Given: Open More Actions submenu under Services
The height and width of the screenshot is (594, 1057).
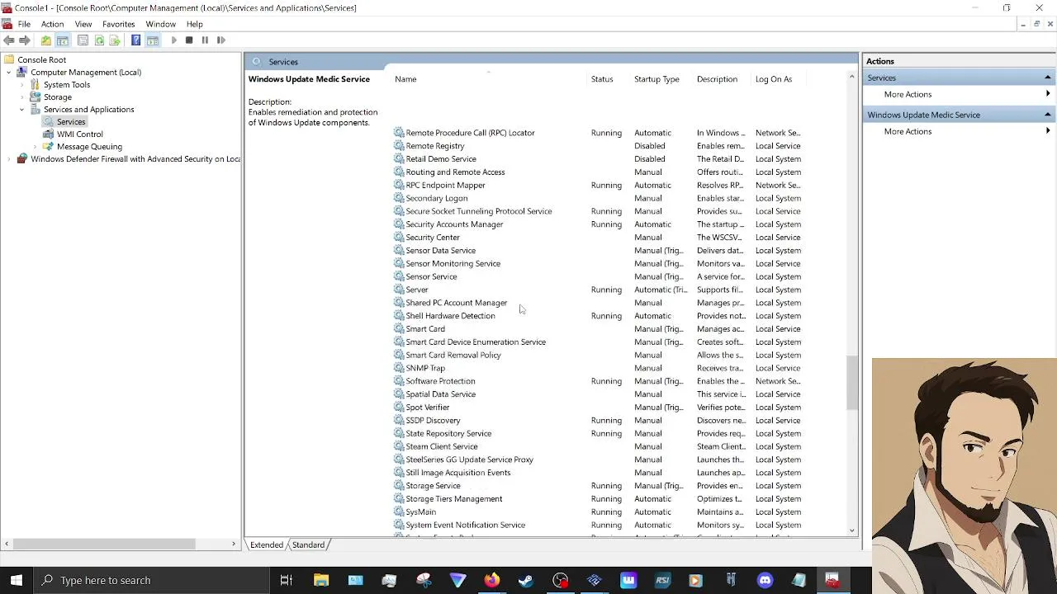Looking at the screenshot, I should tap(908, 94).
